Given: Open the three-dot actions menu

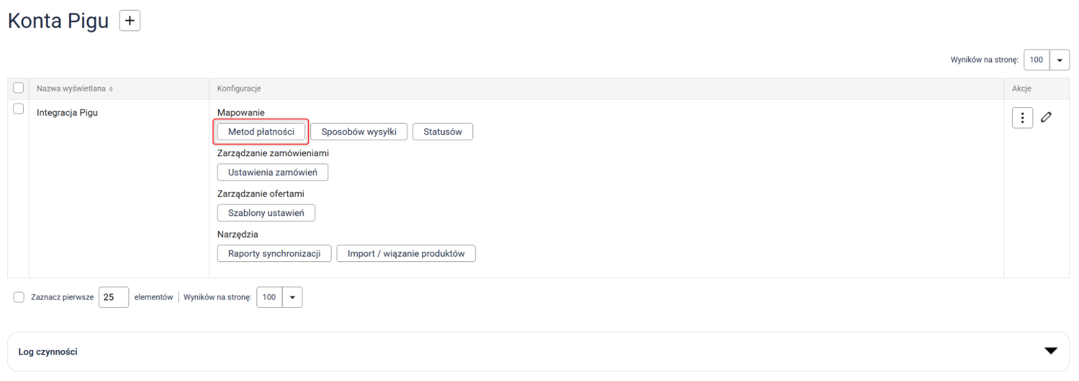Looking at the screenshot, I should 1022,118.
